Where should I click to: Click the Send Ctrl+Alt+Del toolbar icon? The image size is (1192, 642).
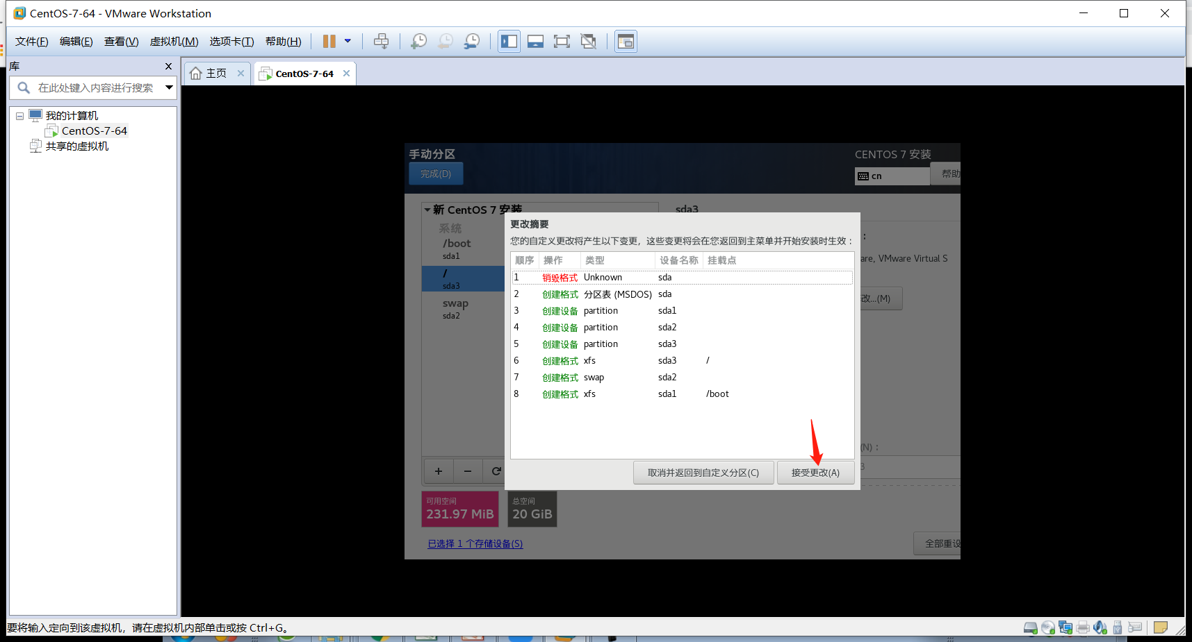pyautogui.click(x=381, y=42)
